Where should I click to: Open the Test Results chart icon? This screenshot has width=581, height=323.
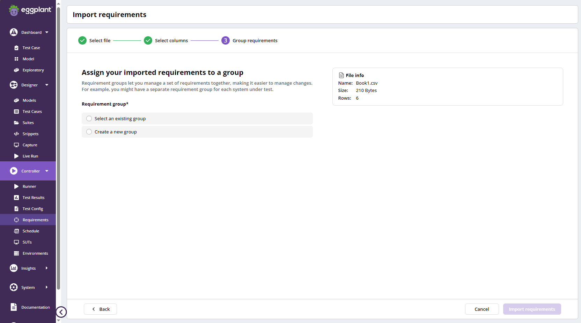pos(16,198)
